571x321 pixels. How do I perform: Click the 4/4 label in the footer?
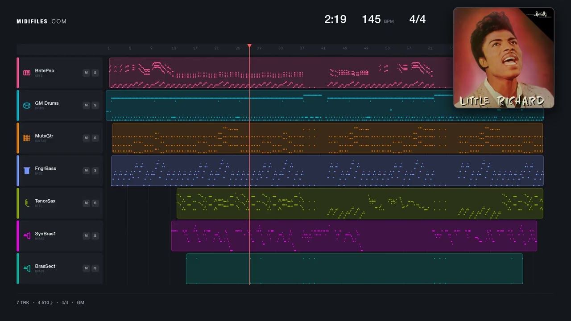(x=65, y=302)
